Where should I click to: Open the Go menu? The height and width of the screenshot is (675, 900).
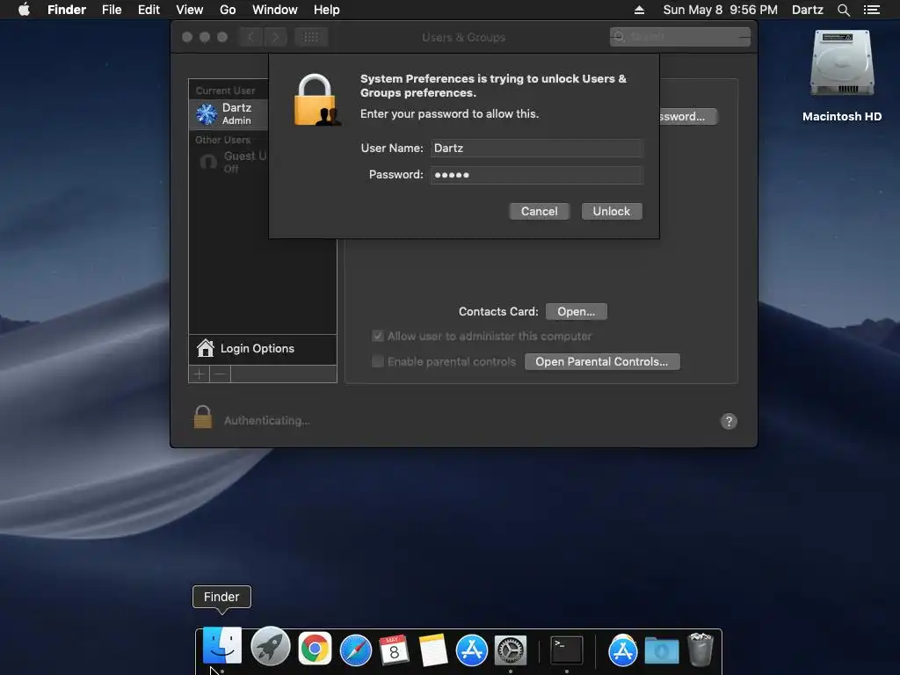click(228, 10)
